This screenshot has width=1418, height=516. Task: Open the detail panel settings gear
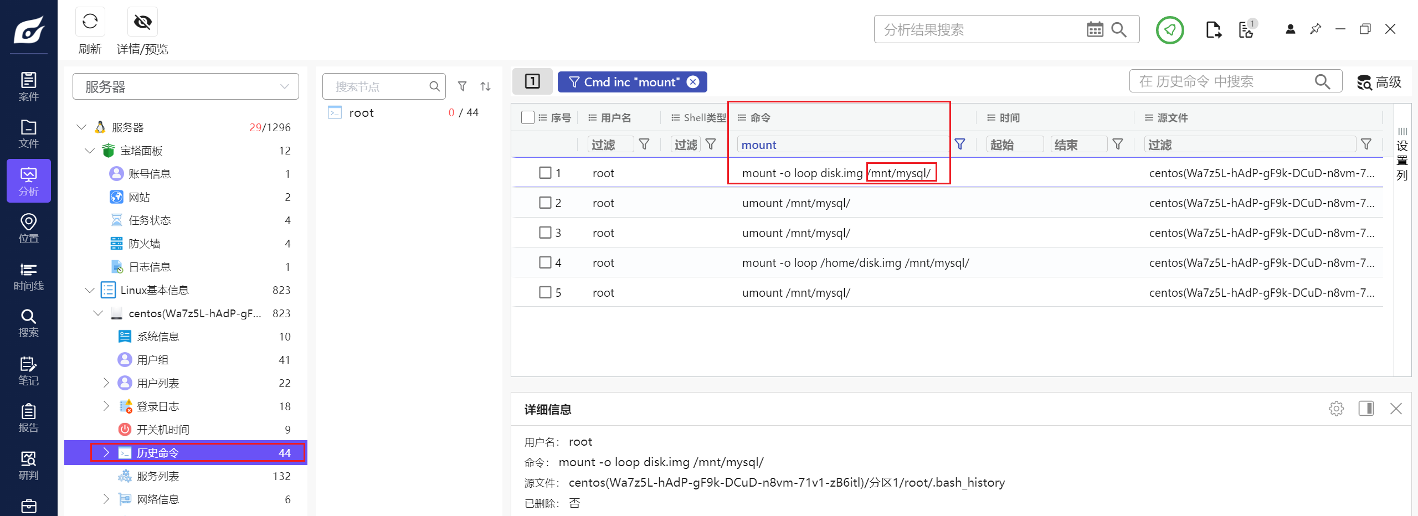1336,409
